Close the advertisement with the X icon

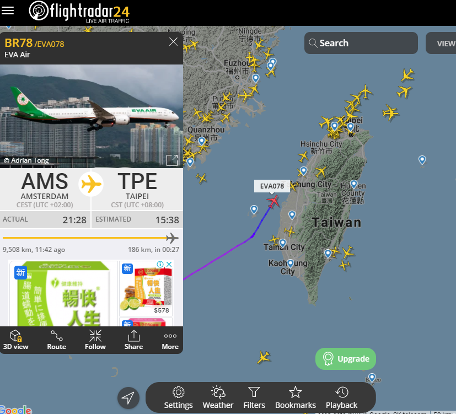pos(169,264)
